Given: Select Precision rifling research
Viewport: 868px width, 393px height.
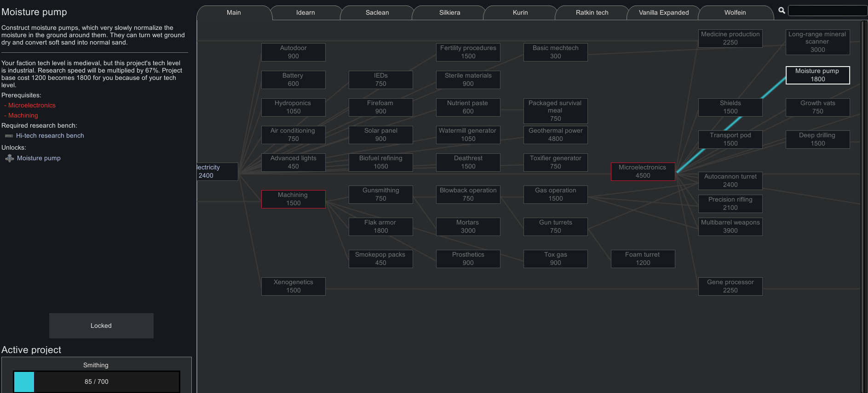Looking at the screenshot, I should [730, 204].
